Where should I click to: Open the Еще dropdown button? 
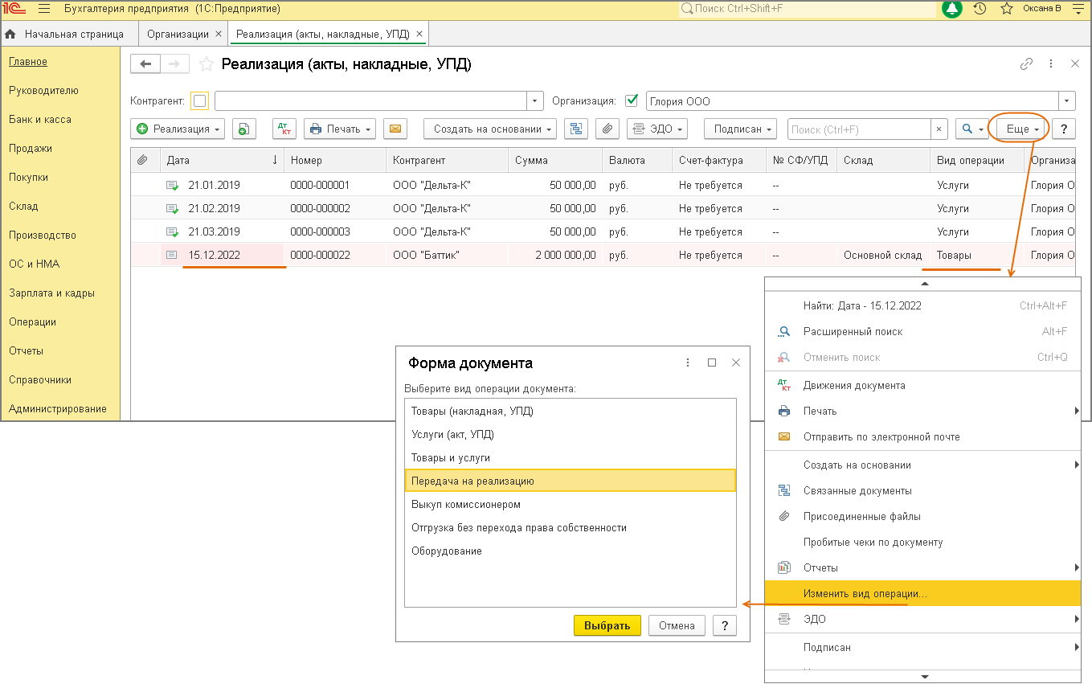coord(1022,129)
